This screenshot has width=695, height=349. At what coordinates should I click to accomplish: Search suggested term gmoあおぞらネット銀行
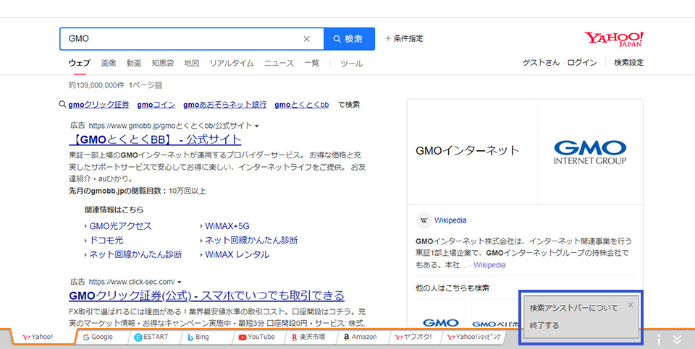224,105
